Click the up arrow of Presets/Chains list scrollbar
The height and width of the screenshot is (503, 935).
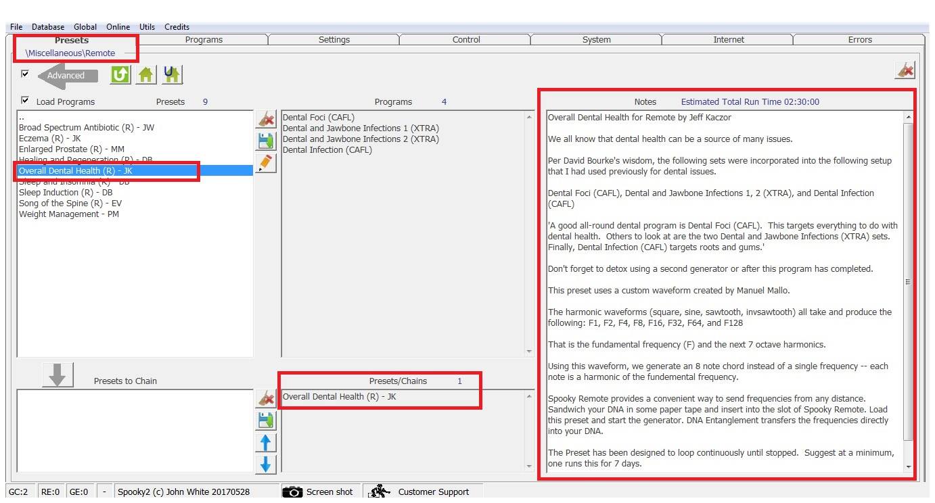point(529,396)
